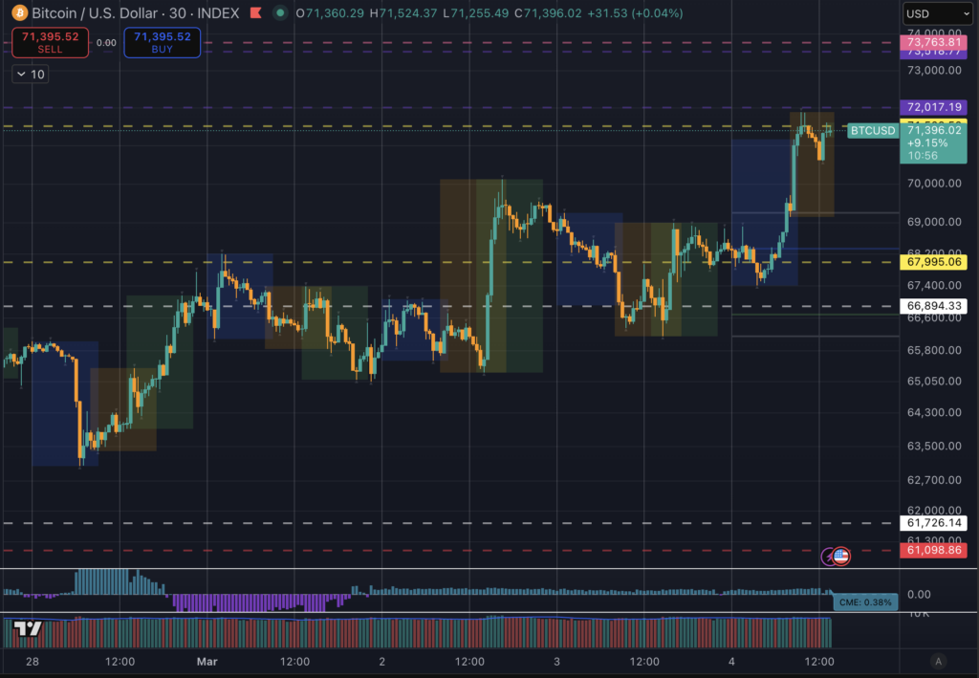Toggle the 73,763.81 alert line label

coord(934,42)
